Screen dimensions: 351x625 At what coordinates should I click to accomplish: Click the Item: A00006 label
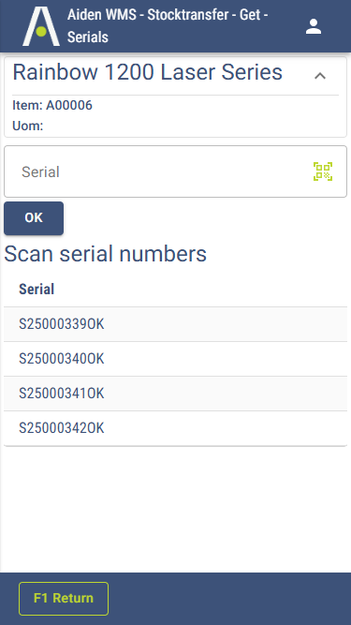click(52, 105)
